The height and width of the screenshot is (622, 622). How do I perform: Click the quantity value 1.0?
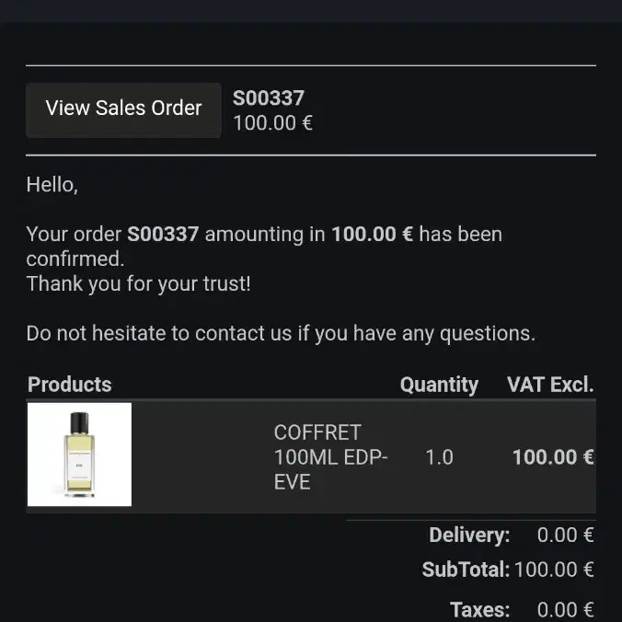pyautogui.click(x=439, y=457)
